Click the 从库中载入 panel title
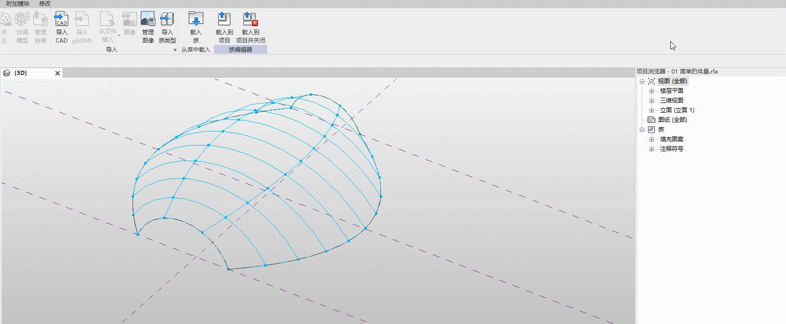This screenshot has height=324, width=786. coord(196,50)
